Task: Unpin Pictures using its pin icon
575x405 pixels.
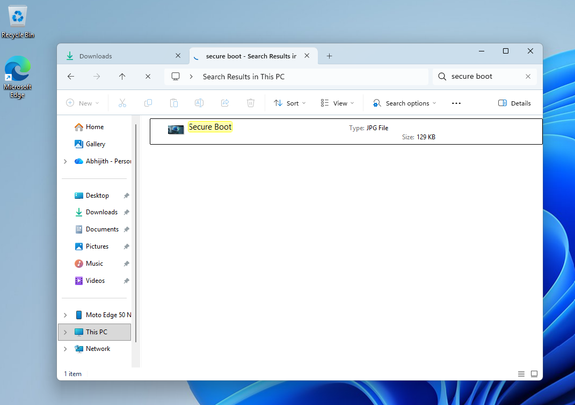Action: (127, 246)
